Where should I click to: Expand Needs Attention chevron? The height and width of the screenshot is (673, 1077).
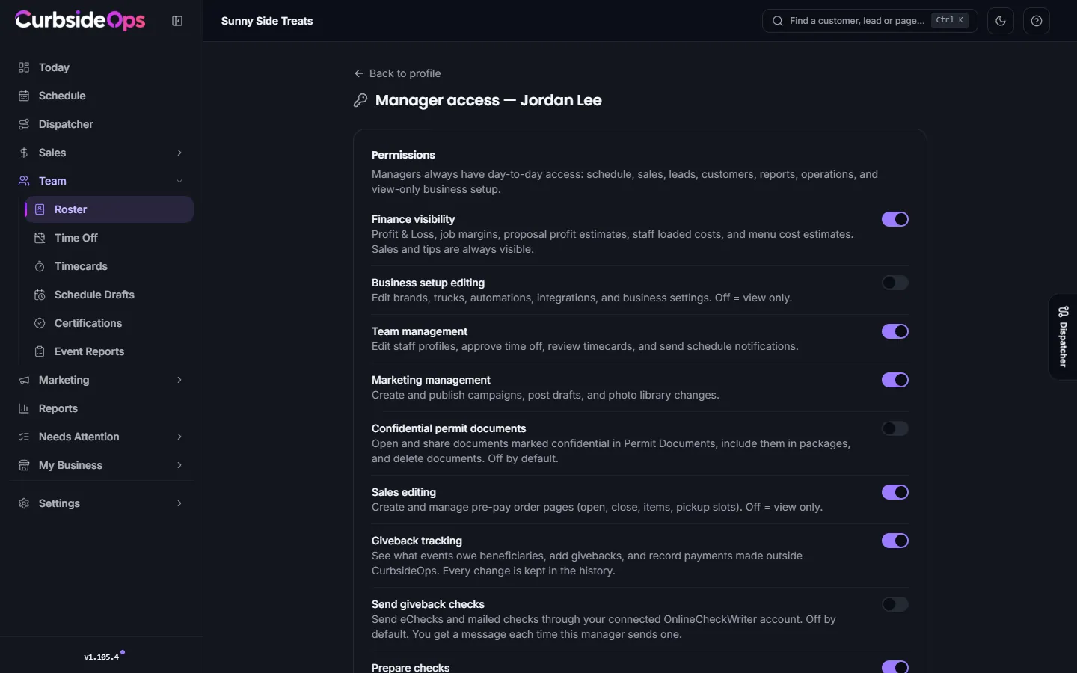[179, 437]
